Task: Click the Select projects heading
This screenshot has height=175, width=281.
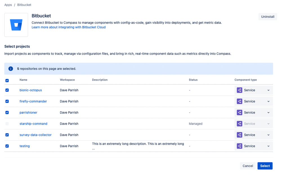Action: [17, 46]
